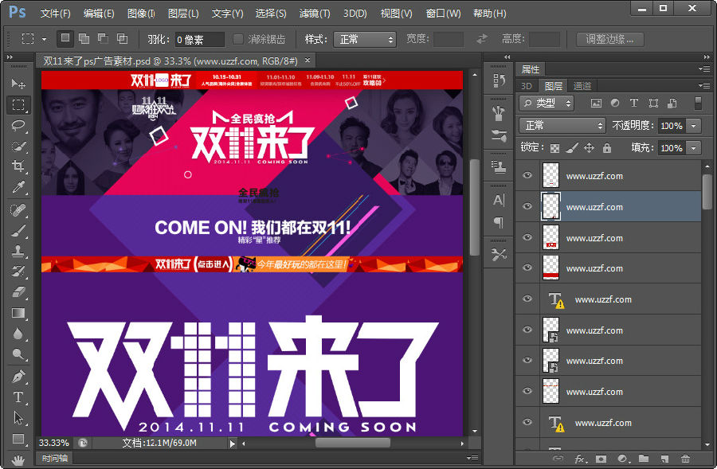Open the 填充 fill slider arrow
Image resolution: width=717 pixels, height=469 pixels.
[x=694, y=148]
